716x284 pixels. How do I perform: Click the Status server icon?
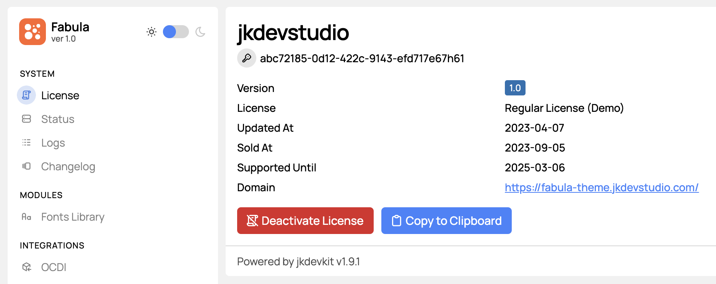(26, 119)
